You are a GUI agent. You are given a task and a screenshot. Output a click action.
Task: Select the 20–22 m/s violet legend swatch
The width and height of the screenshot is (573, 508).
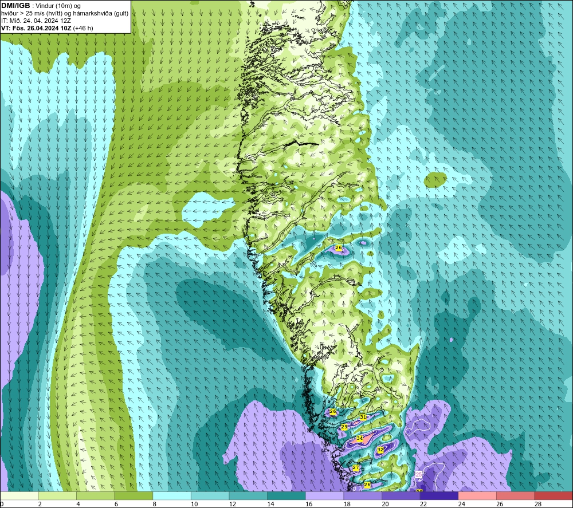click(x=401, y=495)
